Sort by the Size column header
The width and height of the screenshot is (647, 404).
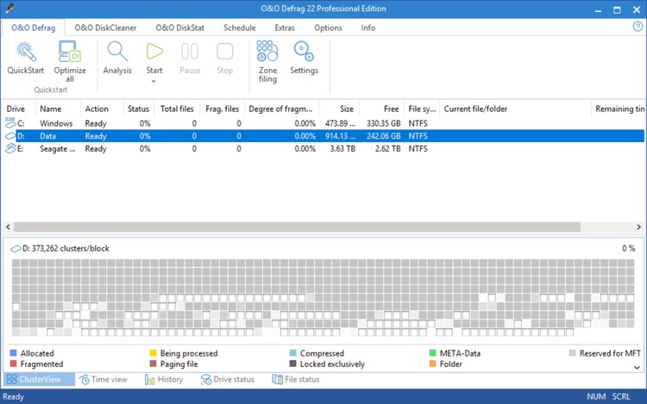(x=347, y=109)
